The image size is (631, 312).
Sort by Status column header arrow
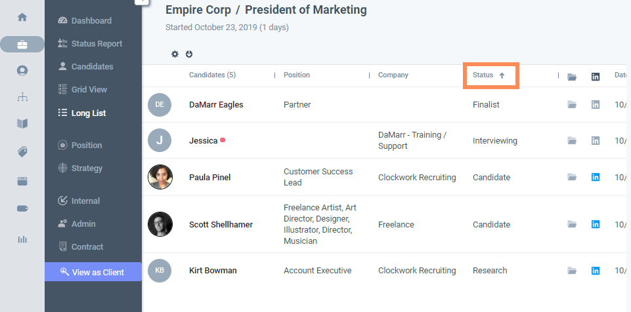point(502,75)
